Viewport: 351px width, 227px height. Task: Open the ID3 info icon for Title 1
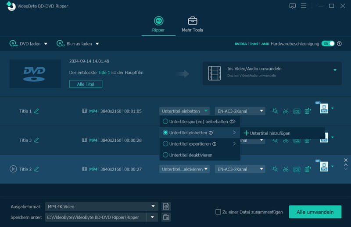pos(297,111)
